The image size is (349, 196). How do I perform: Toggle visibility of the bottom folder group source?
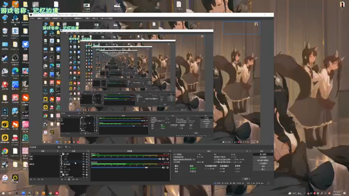[x=83, y=175]
